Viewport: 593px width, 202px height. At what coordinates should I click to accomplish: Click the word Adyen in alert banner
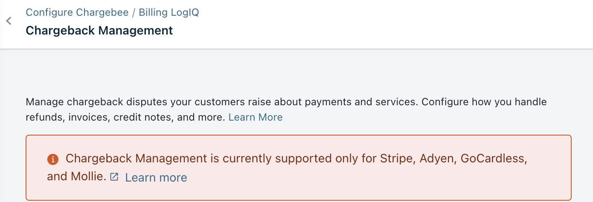436,159
